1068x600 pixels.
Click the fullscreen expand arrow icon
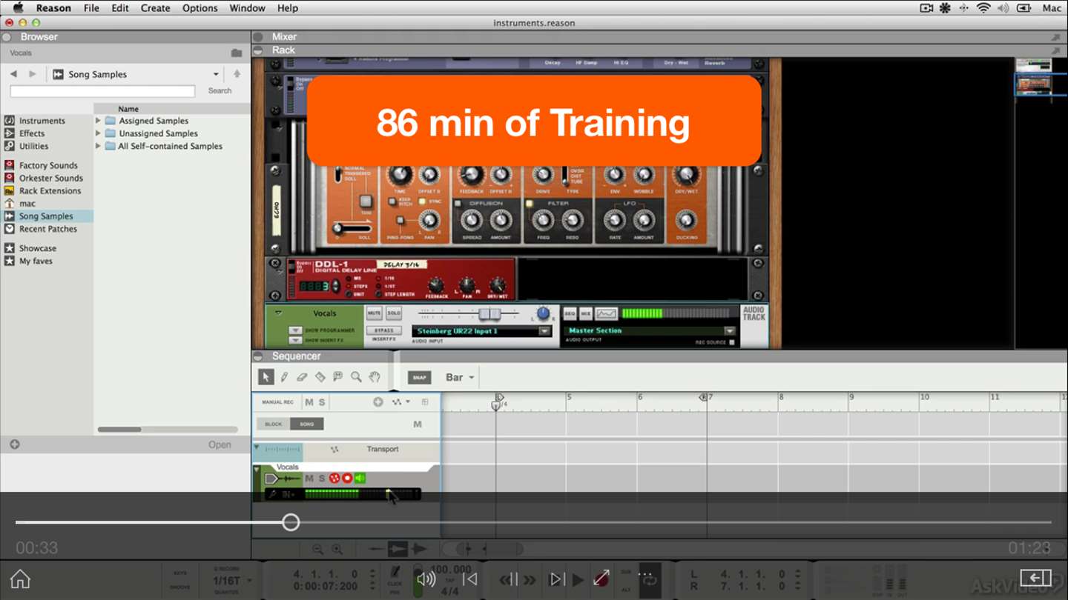pyautogui.click(x=601, y=578)
